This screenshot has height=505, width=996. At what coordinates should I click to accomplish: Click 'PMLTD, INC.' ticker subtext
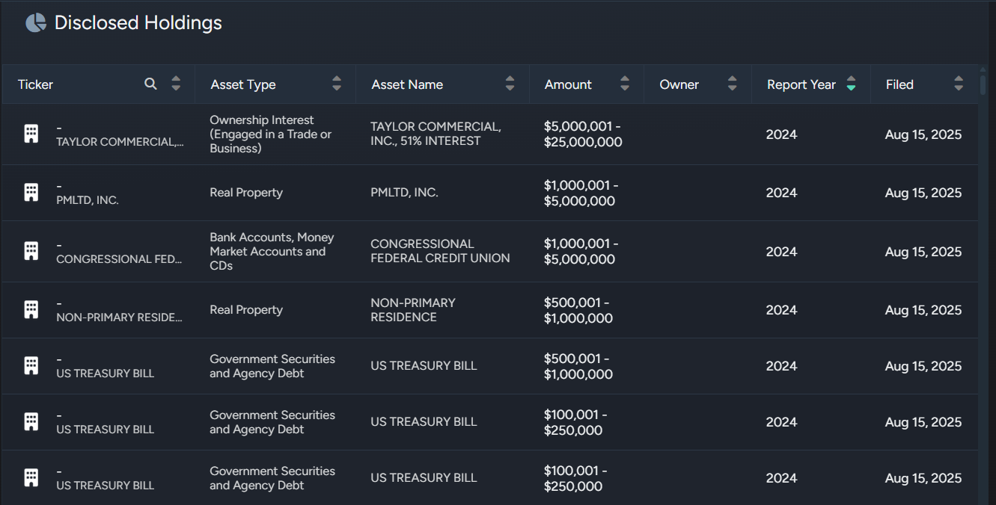click(x=88, y=200)
